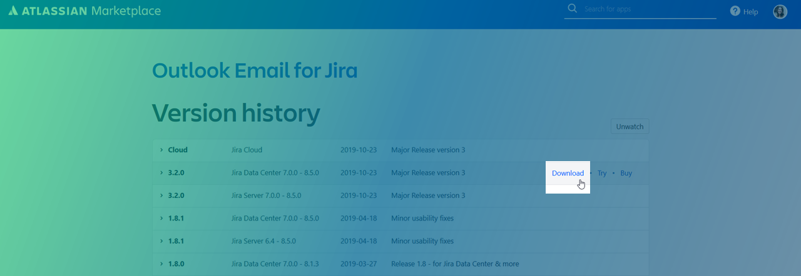Expand the 1.8.1 Jira Server chevron
This screenshot has width=801, height=276.
pyautogui.click(x=161, y=241)
